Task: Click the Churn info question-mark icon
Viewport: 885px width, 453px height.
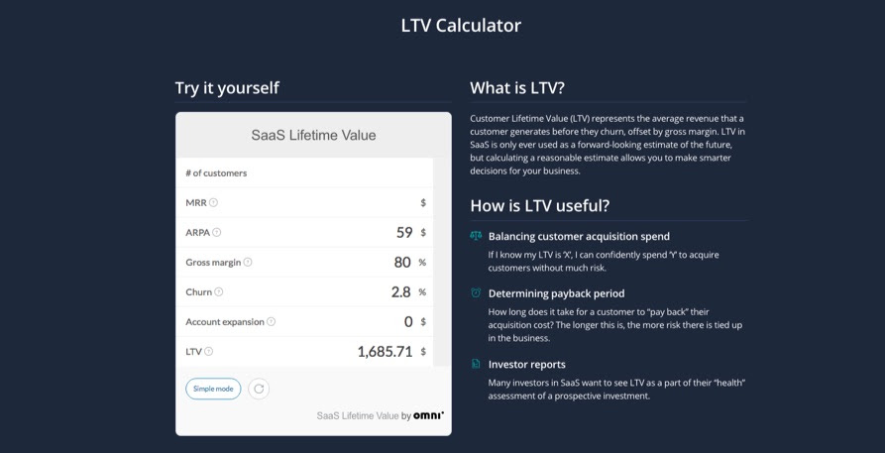Action: click(x=218, y=292)
